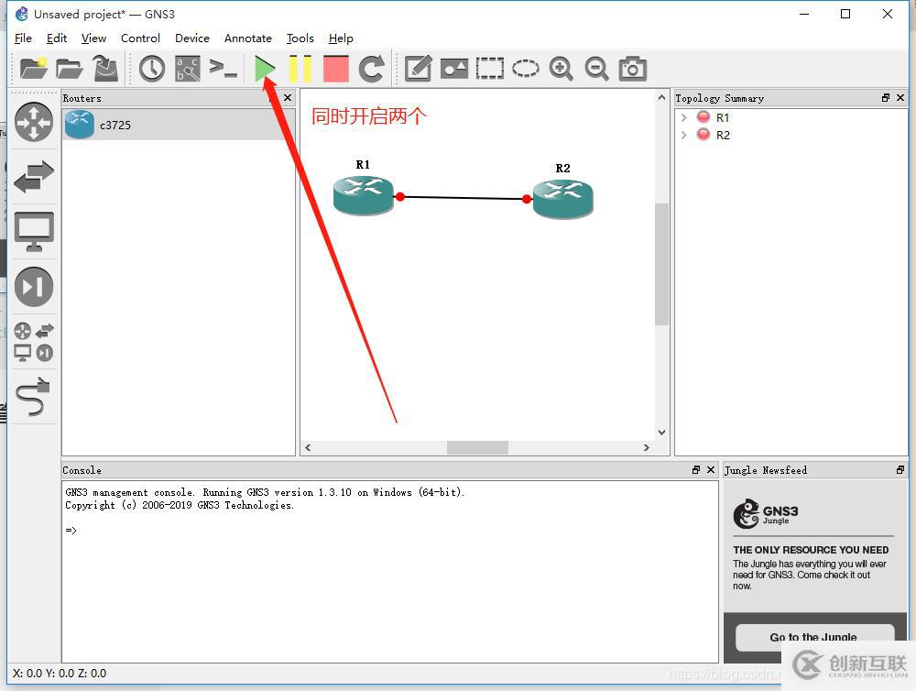Undock the Console panel
This screenshot has width=916, height=691.
696,469
